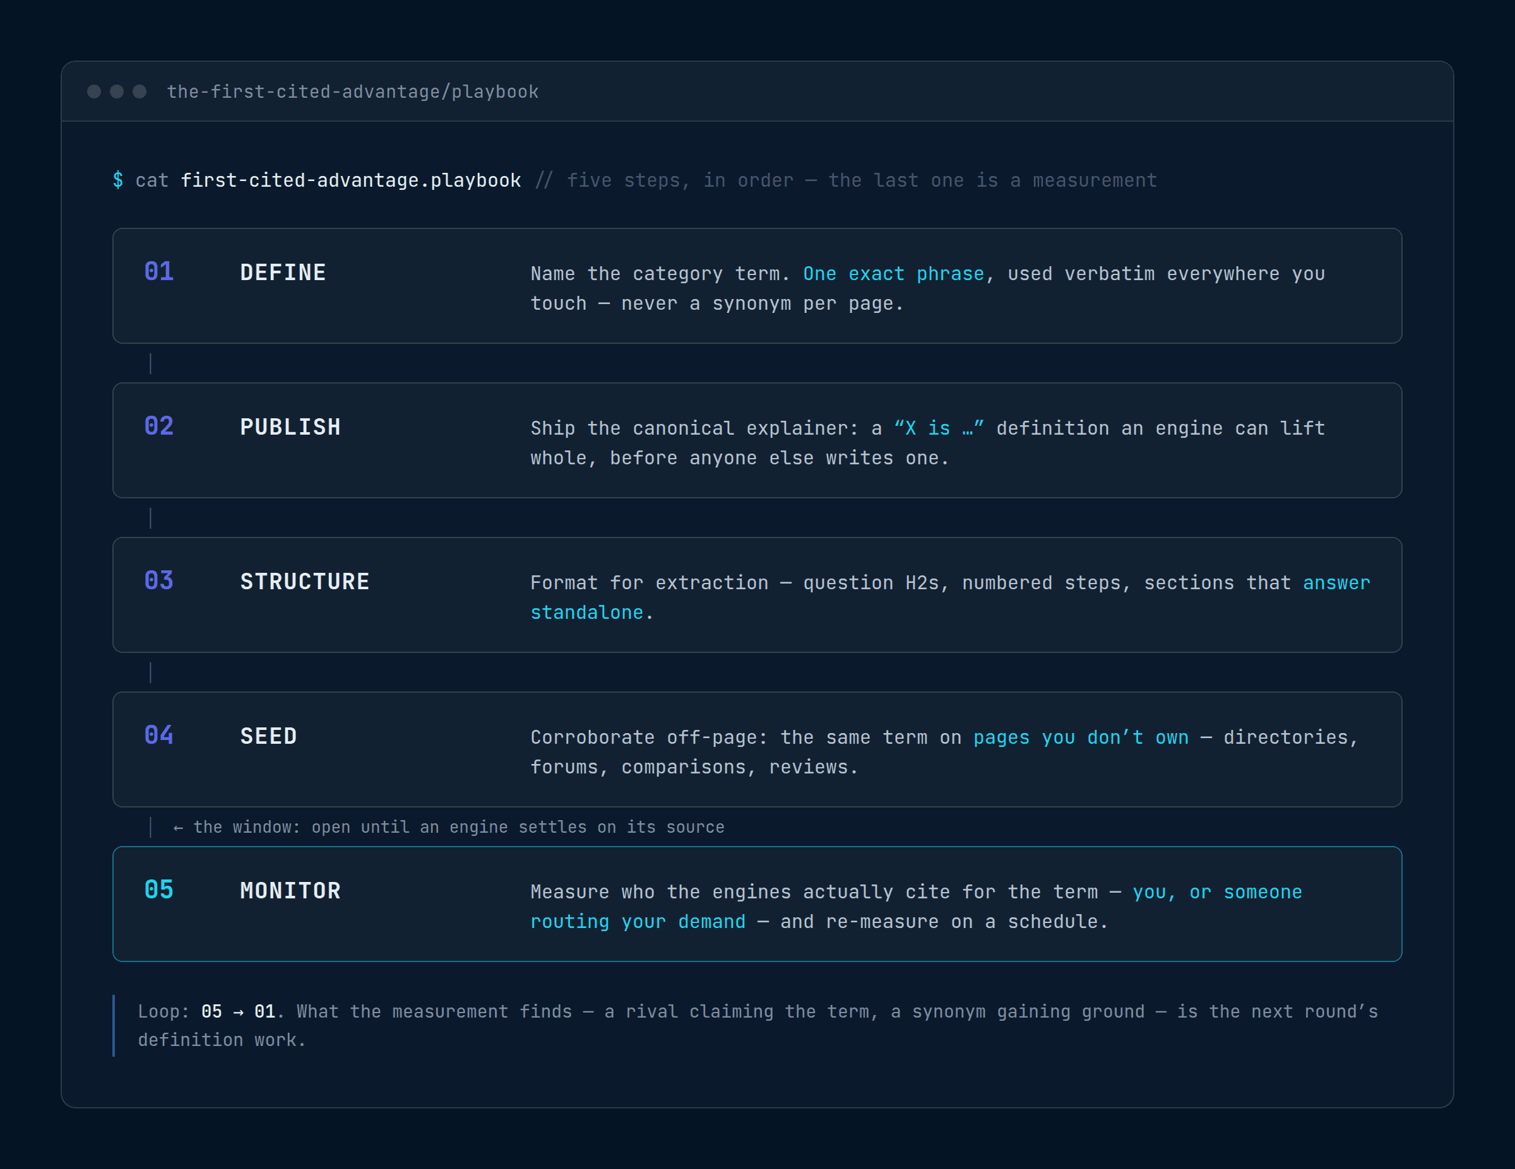Select step number '03'
Image resolution: width=1515 pixels, height=1169 pixels.
[159, 580]
